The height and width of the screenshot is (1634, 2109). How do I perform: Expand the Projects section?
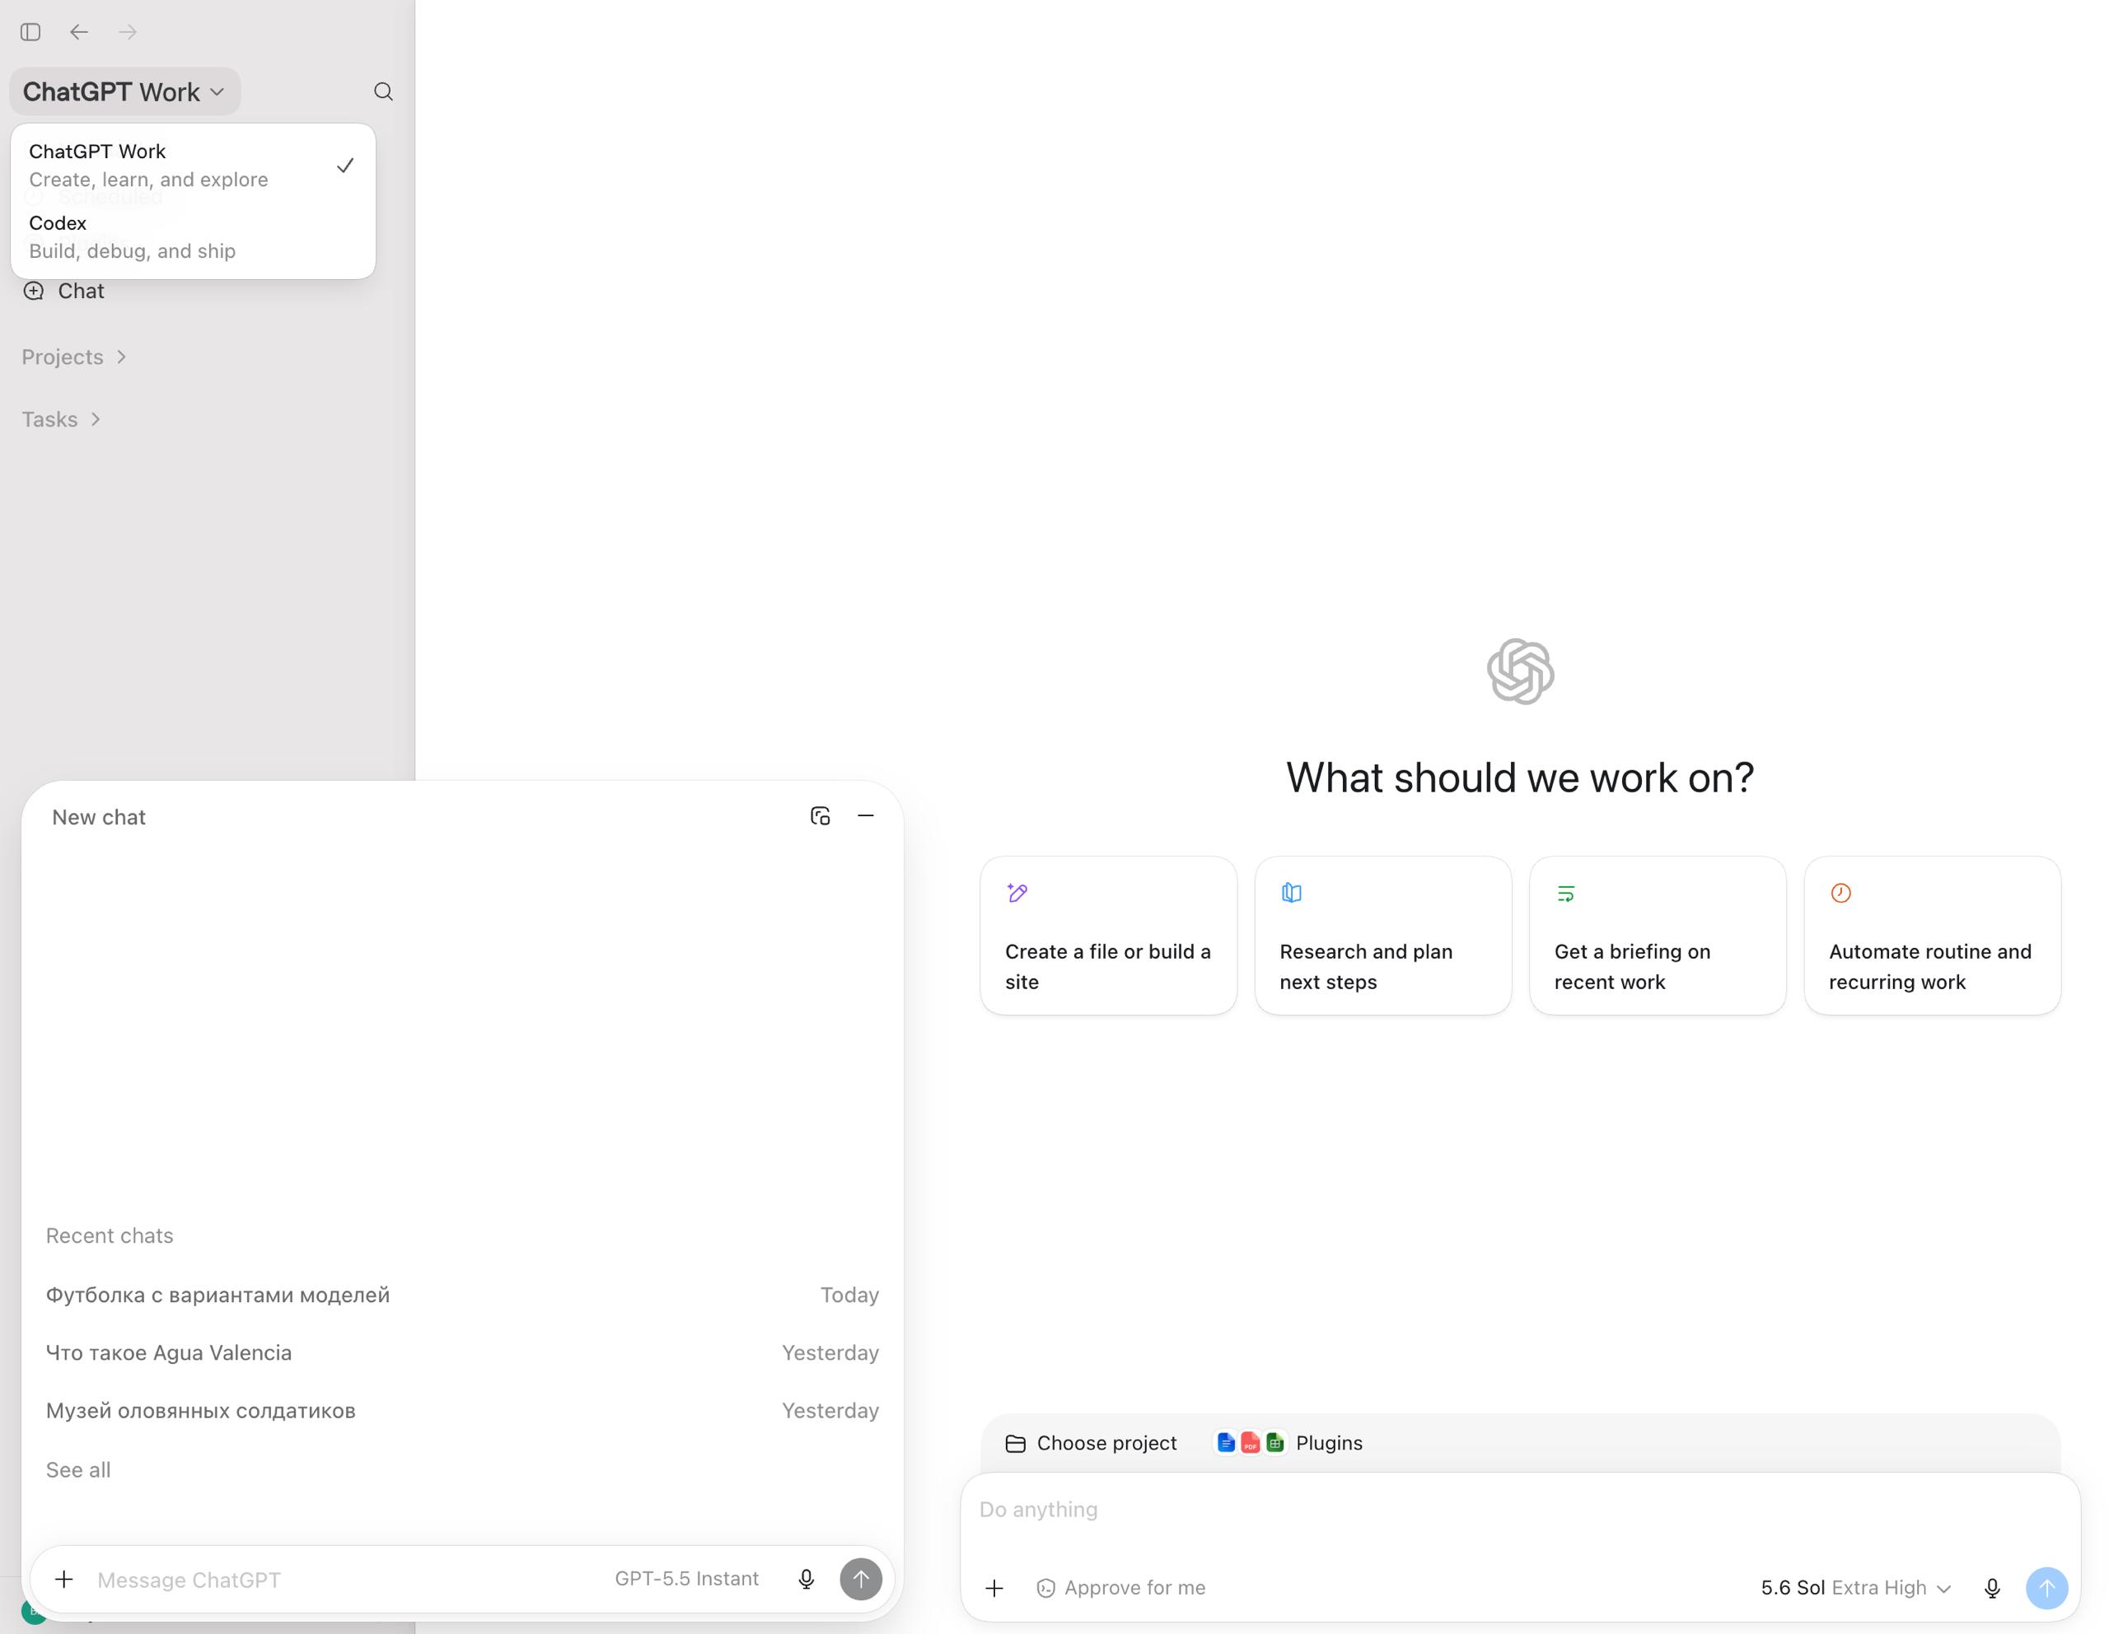74,357
